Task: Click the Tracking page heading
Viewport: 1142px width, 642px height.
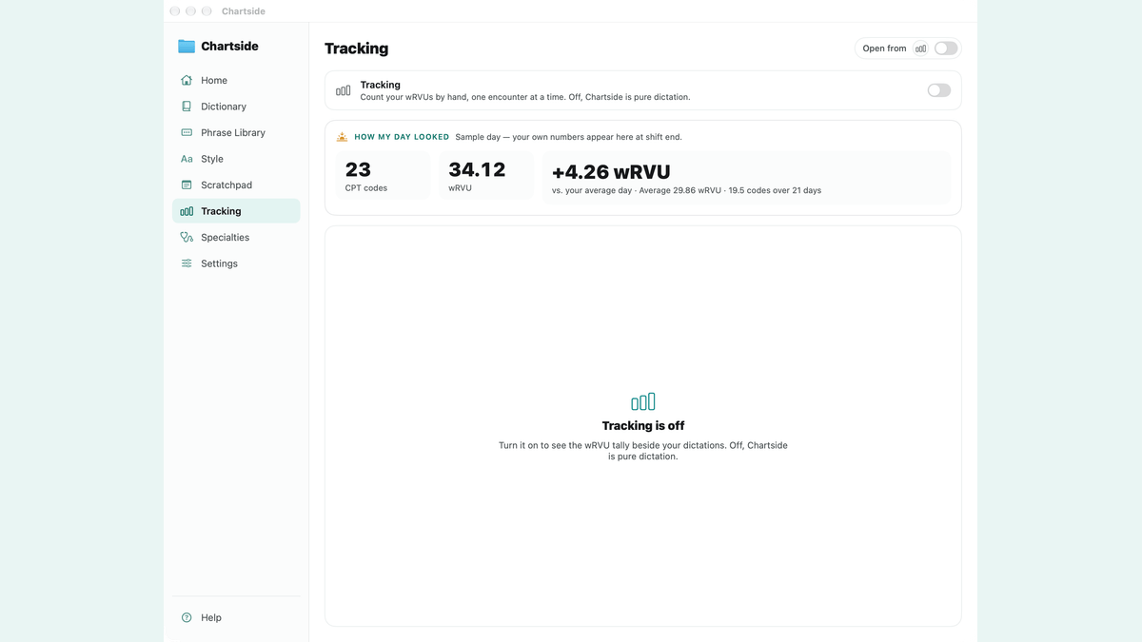Action: tap(357, 49)
